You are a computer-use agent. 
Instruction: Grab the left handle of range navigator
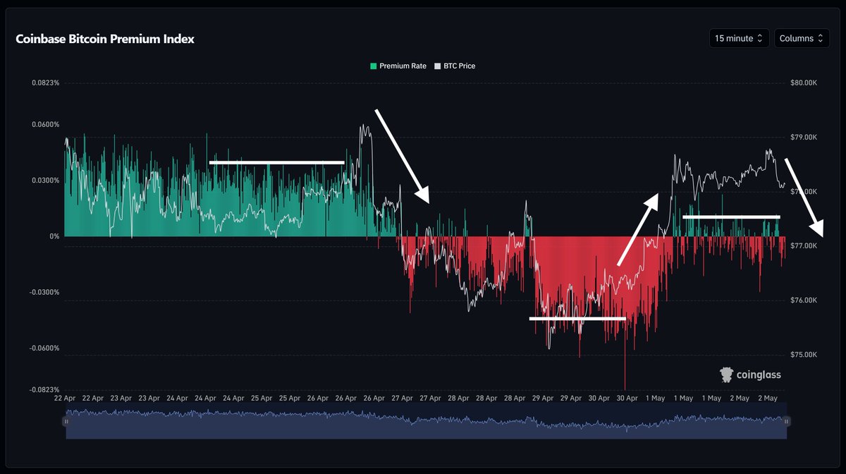pyautogui.click(x=66, y=421)
